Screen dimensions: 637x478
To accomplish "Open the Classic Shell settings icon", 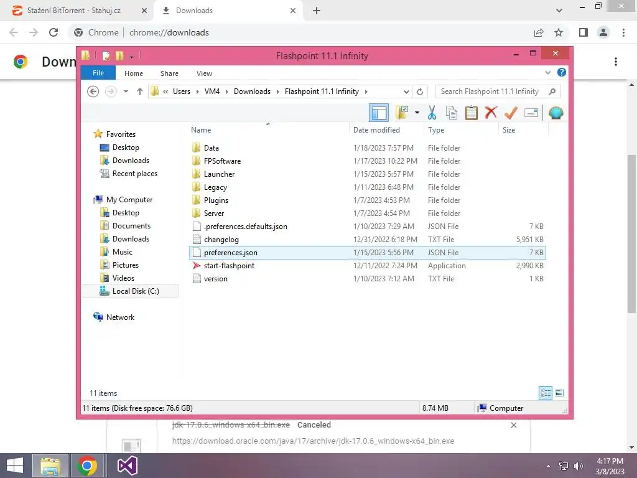I will point(556,113).
